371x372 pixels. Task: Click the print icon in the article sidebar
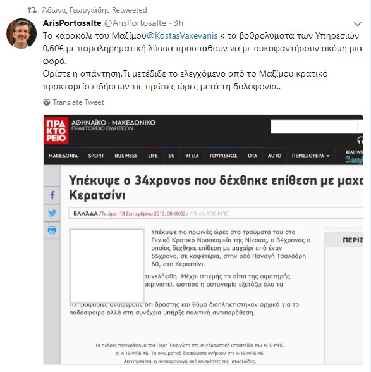[x=52, y=230]
